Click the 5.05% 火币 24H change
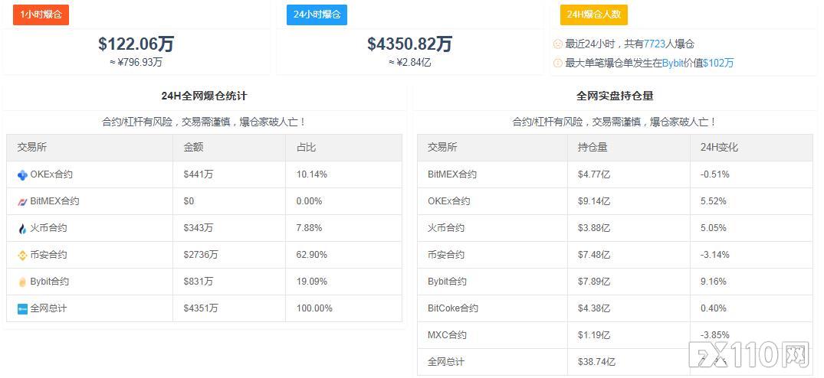Image resolution: width=824 pixels, height=378 pixels. [x=714, y=228]
